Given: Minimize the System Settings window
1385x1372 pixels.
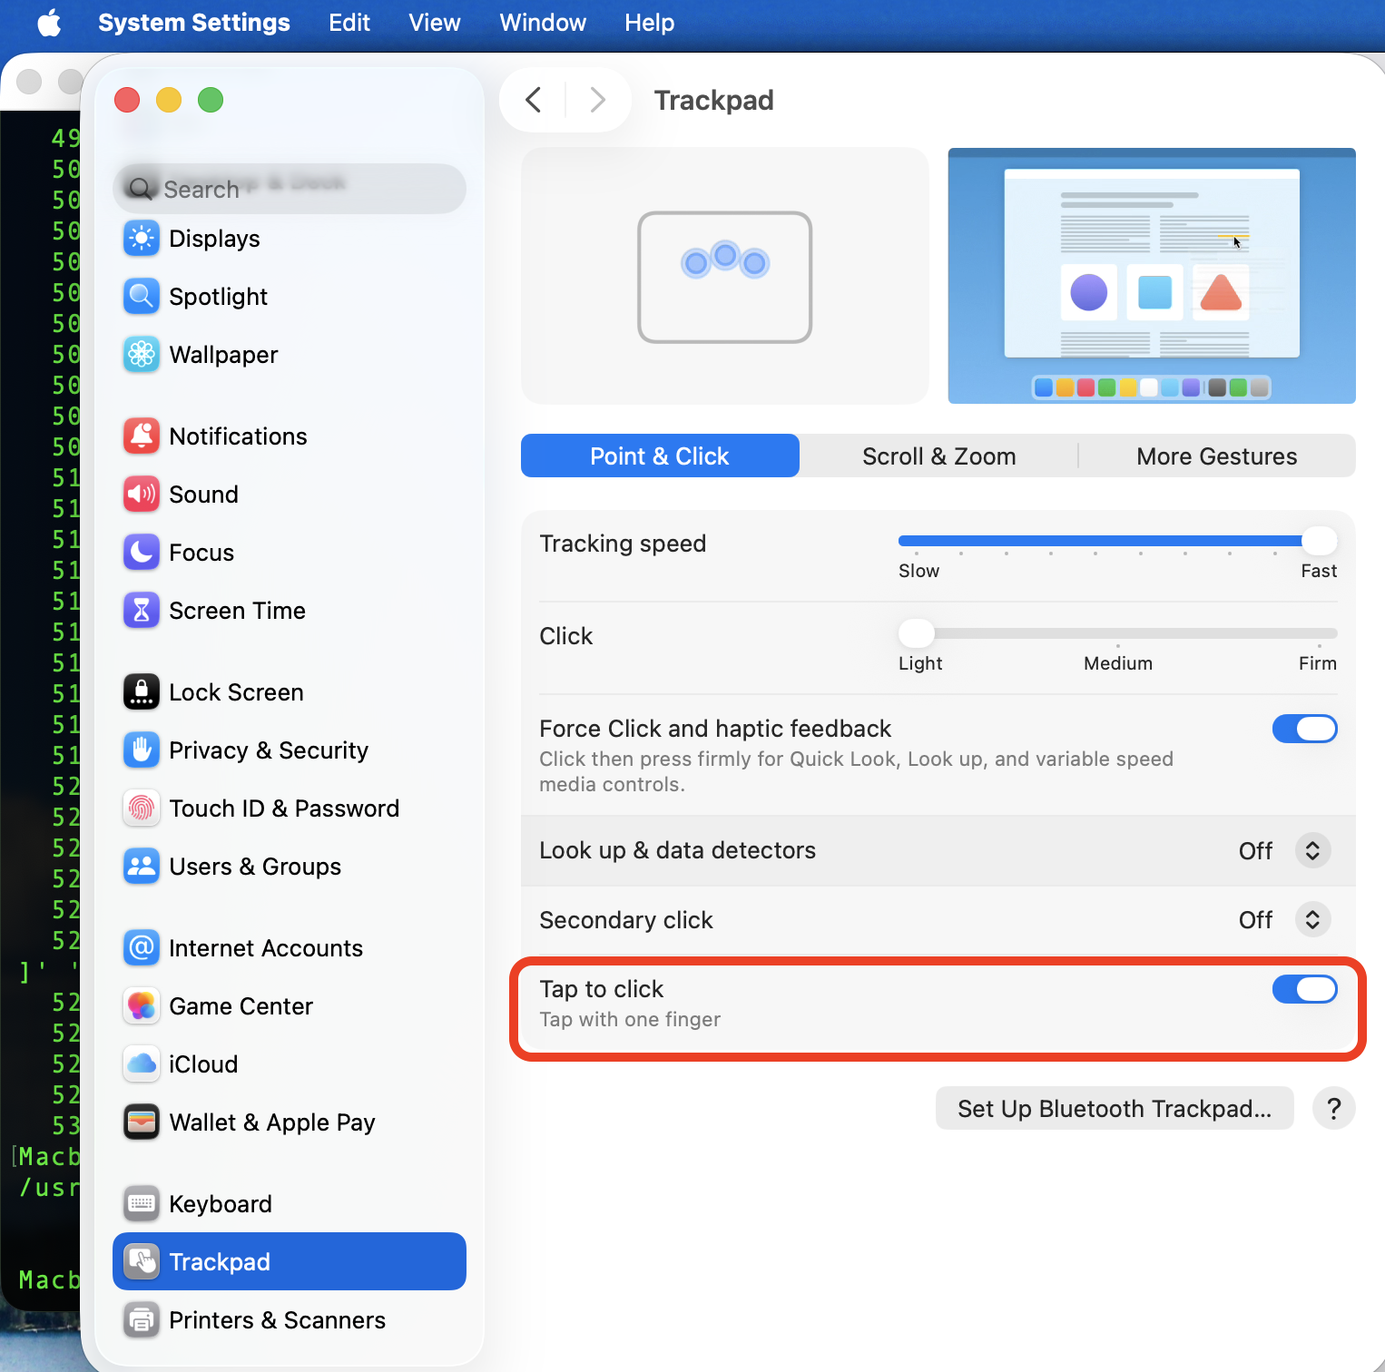Looking at the screenshot, I should click(x=169, y=100).
